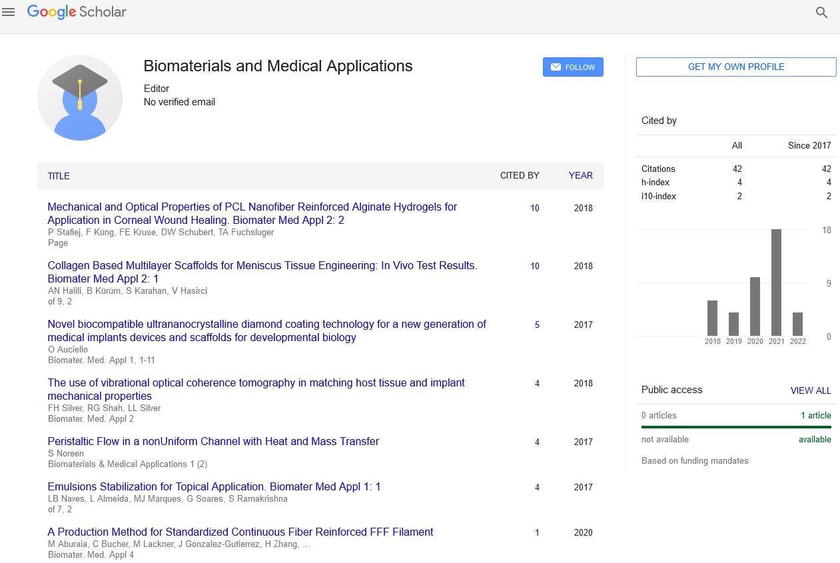840x563 pixels.
Task: Click the 1 article available link
Action: [x=816, y=415]
